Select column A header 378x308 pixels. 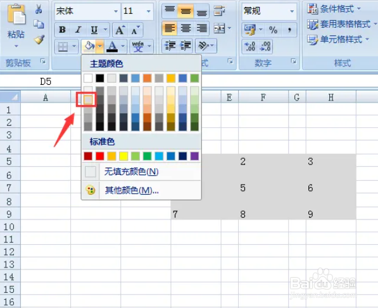46,97
